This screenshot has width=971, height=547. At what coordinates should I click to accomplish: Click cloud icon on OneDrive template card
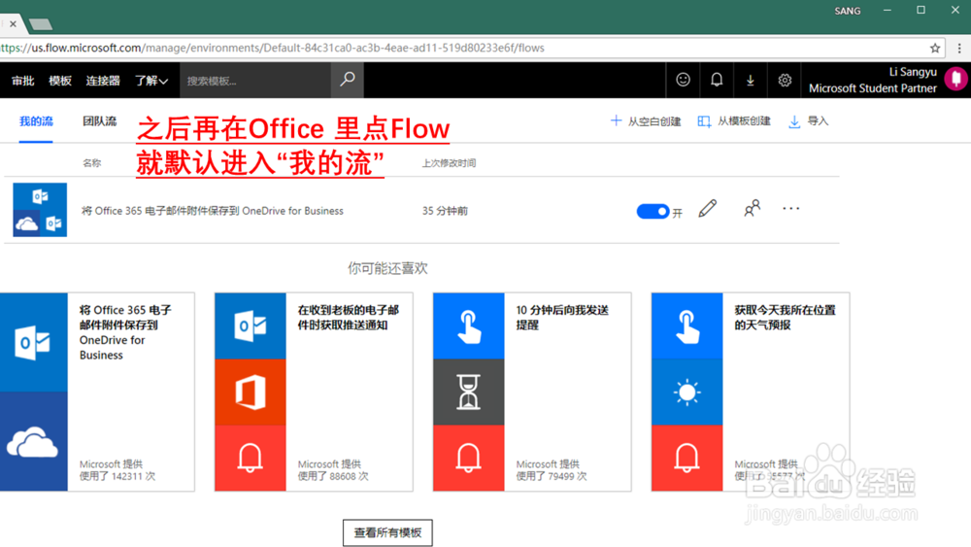click(x=33, y=442)
